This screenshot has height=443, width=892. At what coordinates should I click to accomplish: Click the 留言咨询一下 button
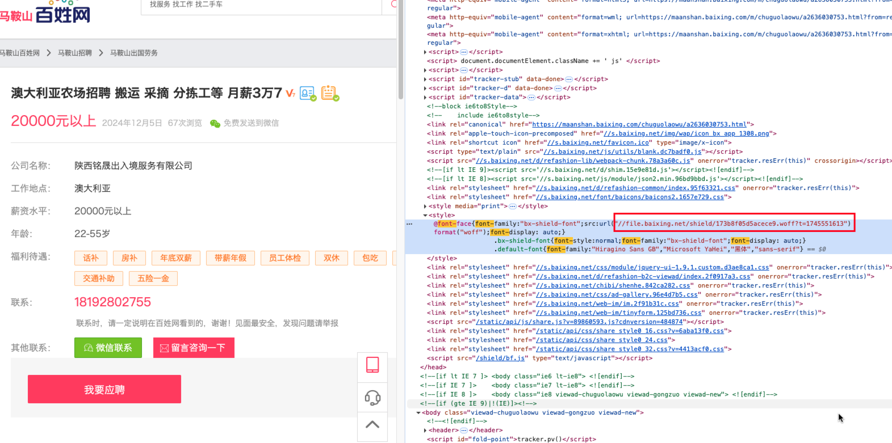(194, 348)
